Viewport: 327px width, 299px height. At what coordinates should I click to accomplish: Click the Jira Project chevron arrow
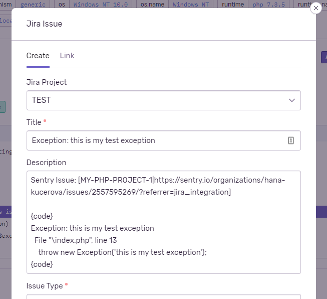click(x=292, y=100)
